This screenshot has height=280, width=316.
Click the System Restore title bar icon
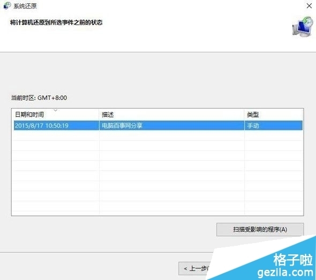pyautogui.click(x=7, y=5)
